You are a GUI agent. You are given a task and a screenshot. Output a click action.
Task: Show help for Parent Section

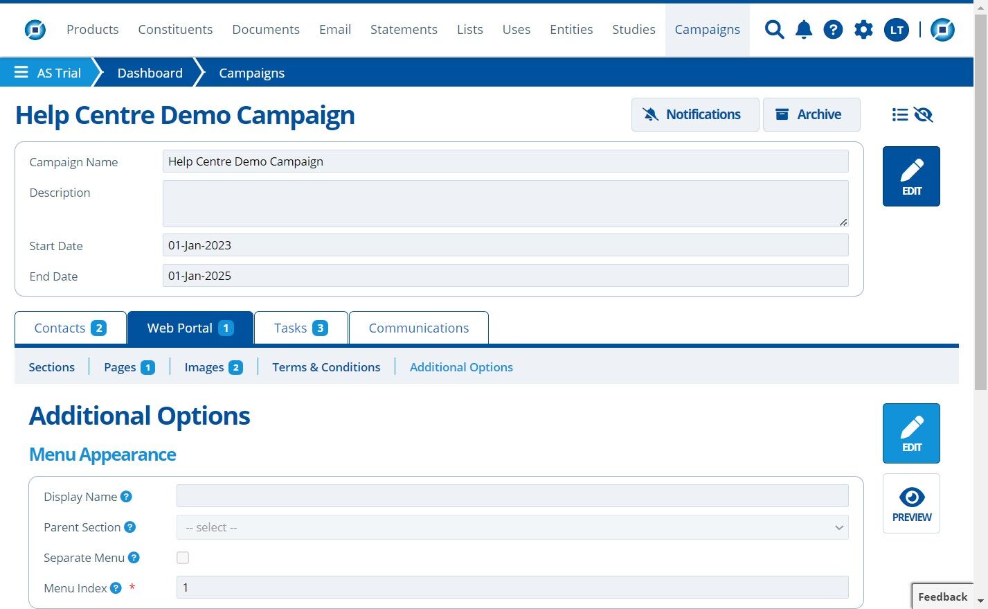[129, 527]
